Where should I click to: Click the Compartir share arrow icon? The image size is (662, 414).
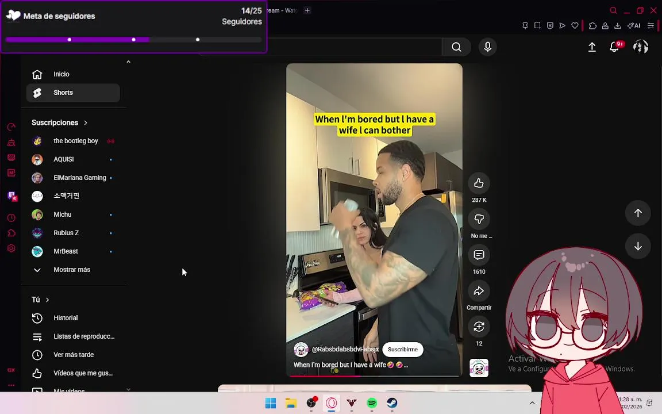tap(479, 290)
